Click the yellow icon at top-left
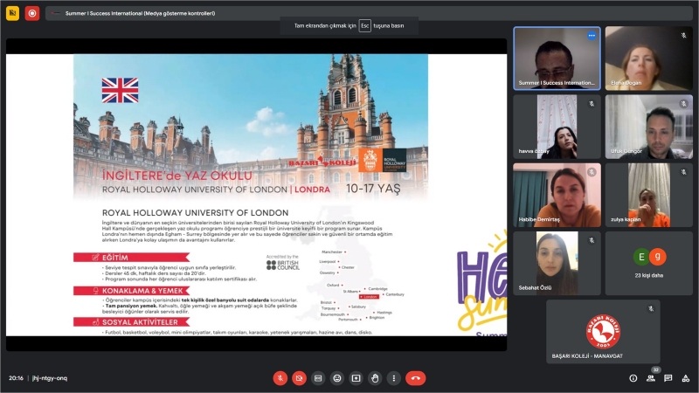This screenshot has width=699, height=393. (12, 13)
